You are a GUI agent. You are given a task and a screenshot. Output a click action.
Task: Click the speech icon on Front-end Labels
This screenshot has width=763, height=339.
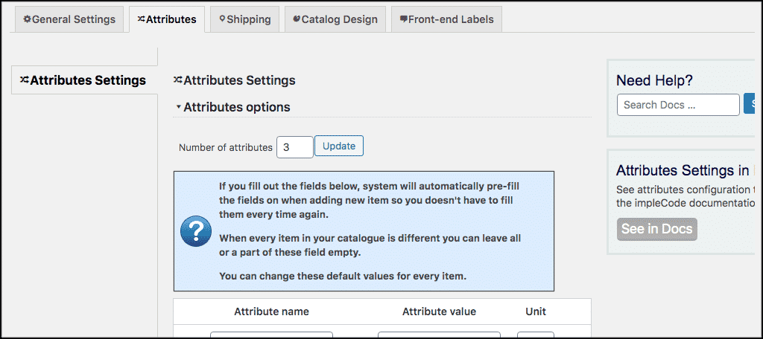403,19
